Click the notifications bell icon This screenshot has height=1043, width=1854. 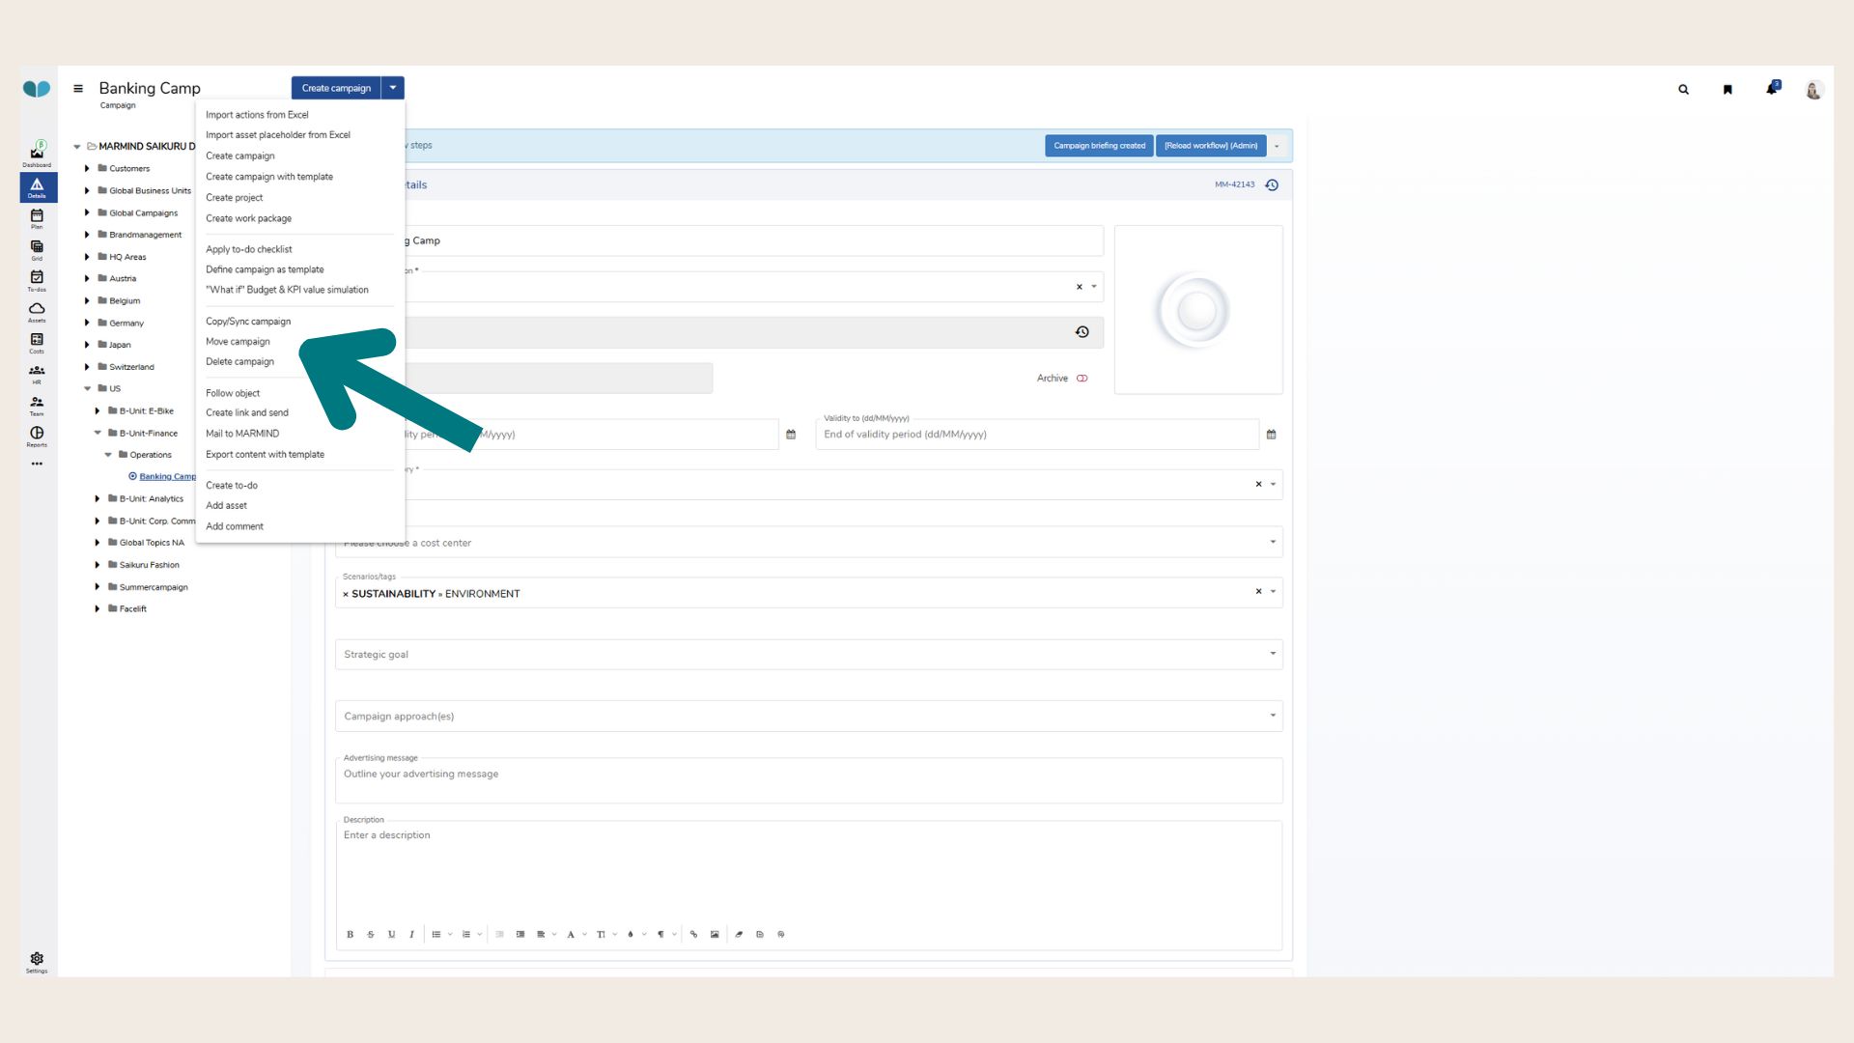tap(1771, 89)
